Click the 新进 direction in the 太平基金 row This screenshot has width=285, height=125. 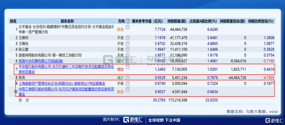(x=120, y=30)
